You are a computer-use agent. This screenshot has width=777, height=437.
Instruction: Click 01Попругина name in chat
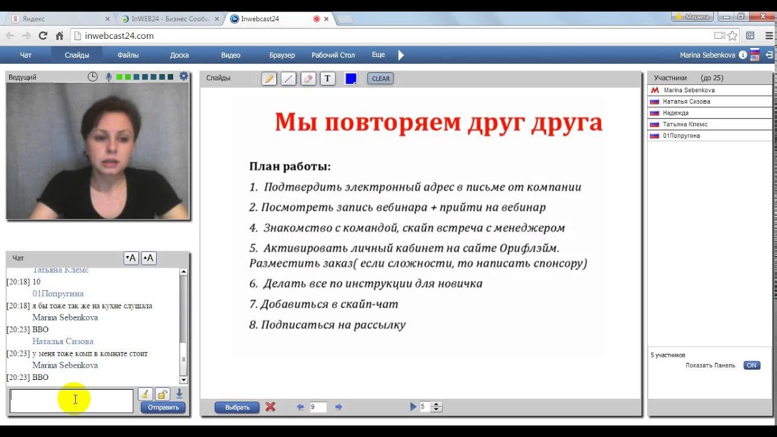point(58,294)
